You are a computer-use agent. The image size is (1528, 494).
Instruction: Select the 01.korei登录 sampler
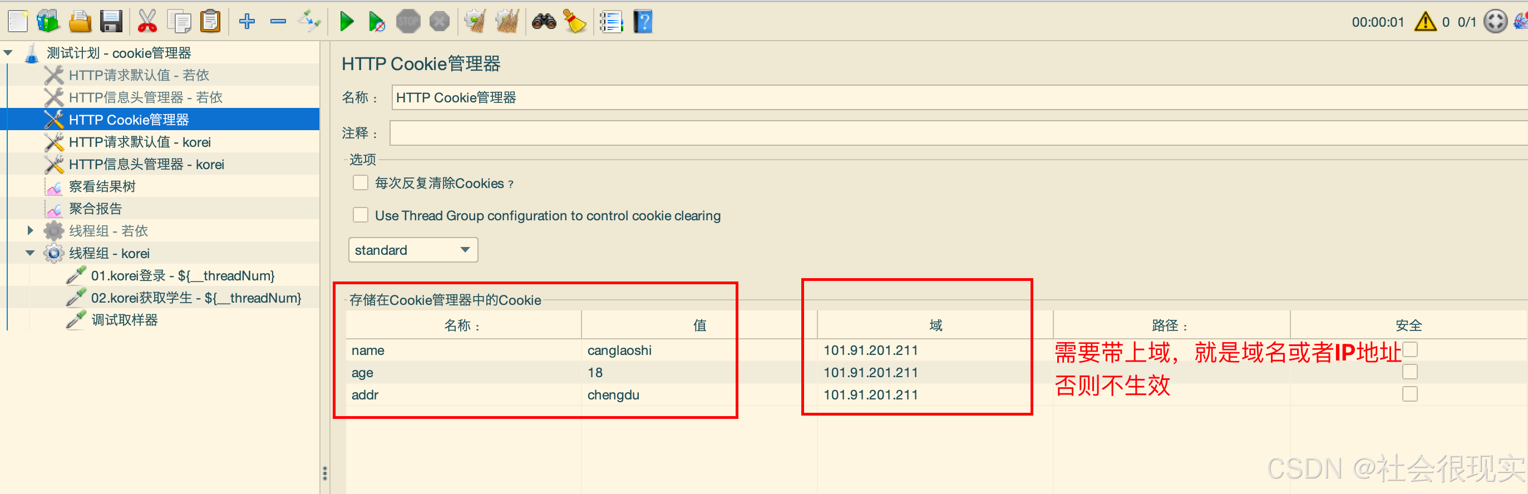tap(183, 275)
